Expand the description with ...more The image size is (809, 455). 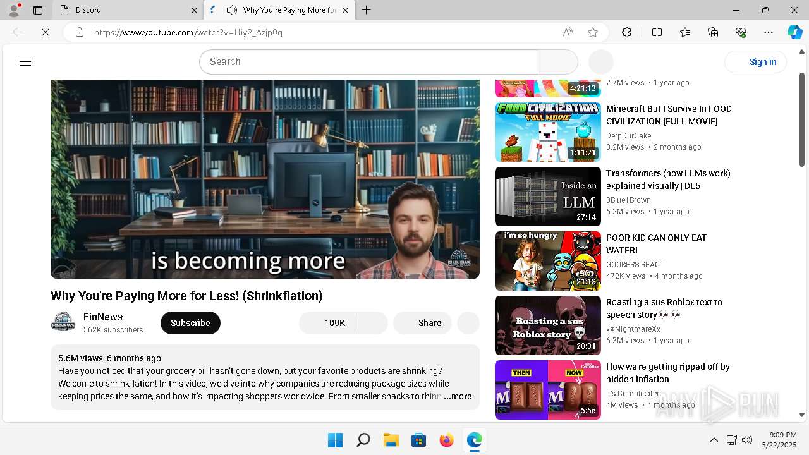coord(458,396)
